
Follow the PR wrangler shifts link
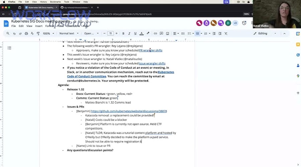[x=151, y=50]
